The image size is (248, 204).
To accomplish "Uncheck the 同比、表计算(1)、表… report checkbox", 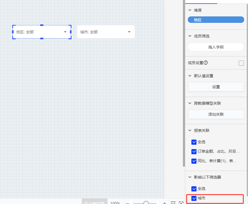I will click(194, 161).
